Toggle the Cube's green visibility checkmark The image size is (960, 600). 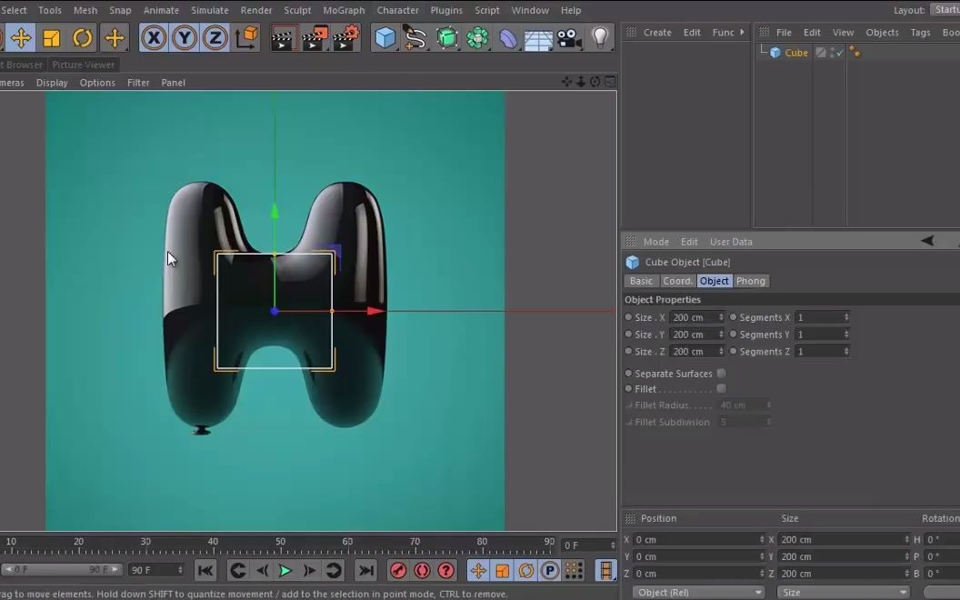(840, 53)
